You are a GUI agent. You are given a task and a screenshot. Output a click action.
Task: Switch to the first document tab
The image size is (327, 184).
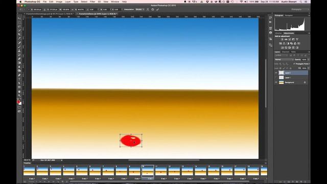[49, 14]
